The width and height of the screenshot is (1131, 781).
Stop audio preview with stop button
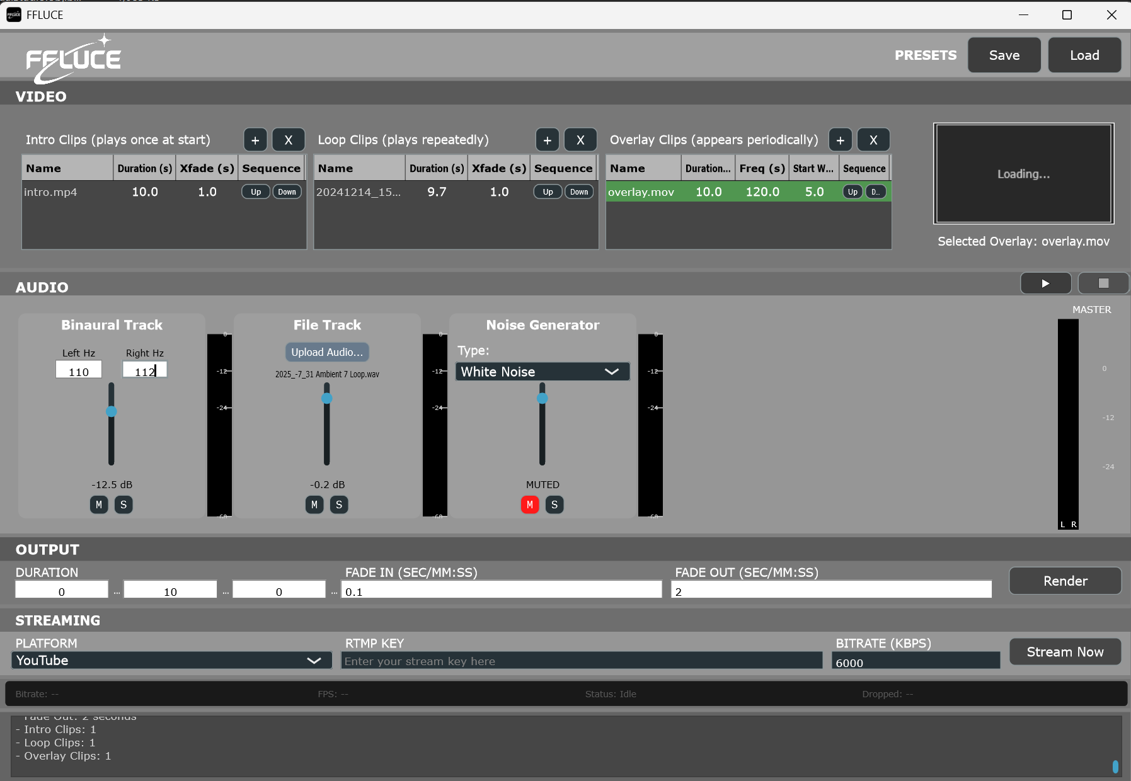click(x=1103, y=283)
